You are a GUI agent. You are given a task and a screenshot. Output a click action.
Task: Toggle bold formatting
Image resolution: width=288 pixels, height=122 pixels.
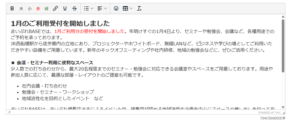tap(12, 9)
